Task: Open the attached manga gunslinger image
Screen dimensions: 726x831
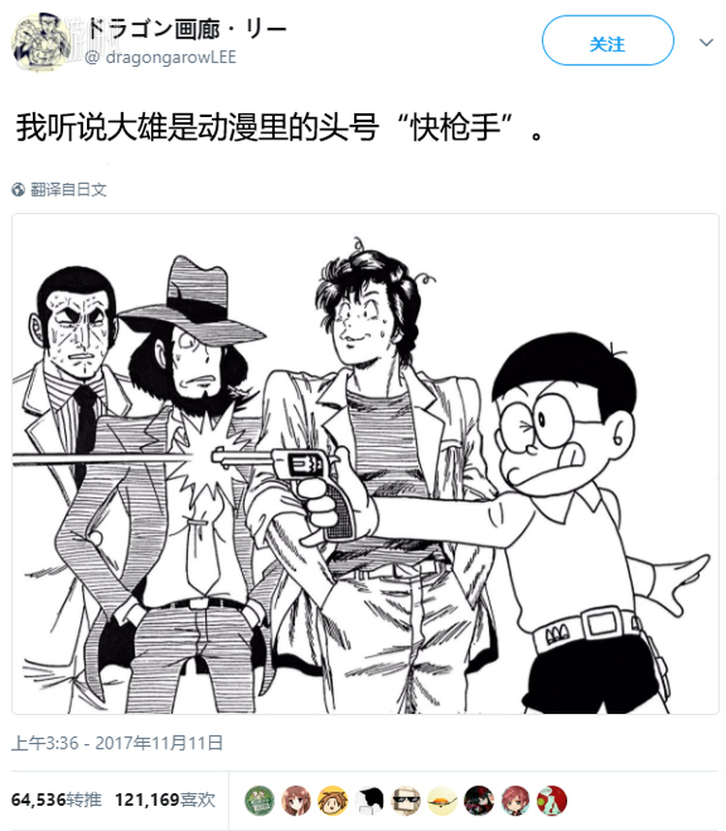Action: click(x=365, y=463)
